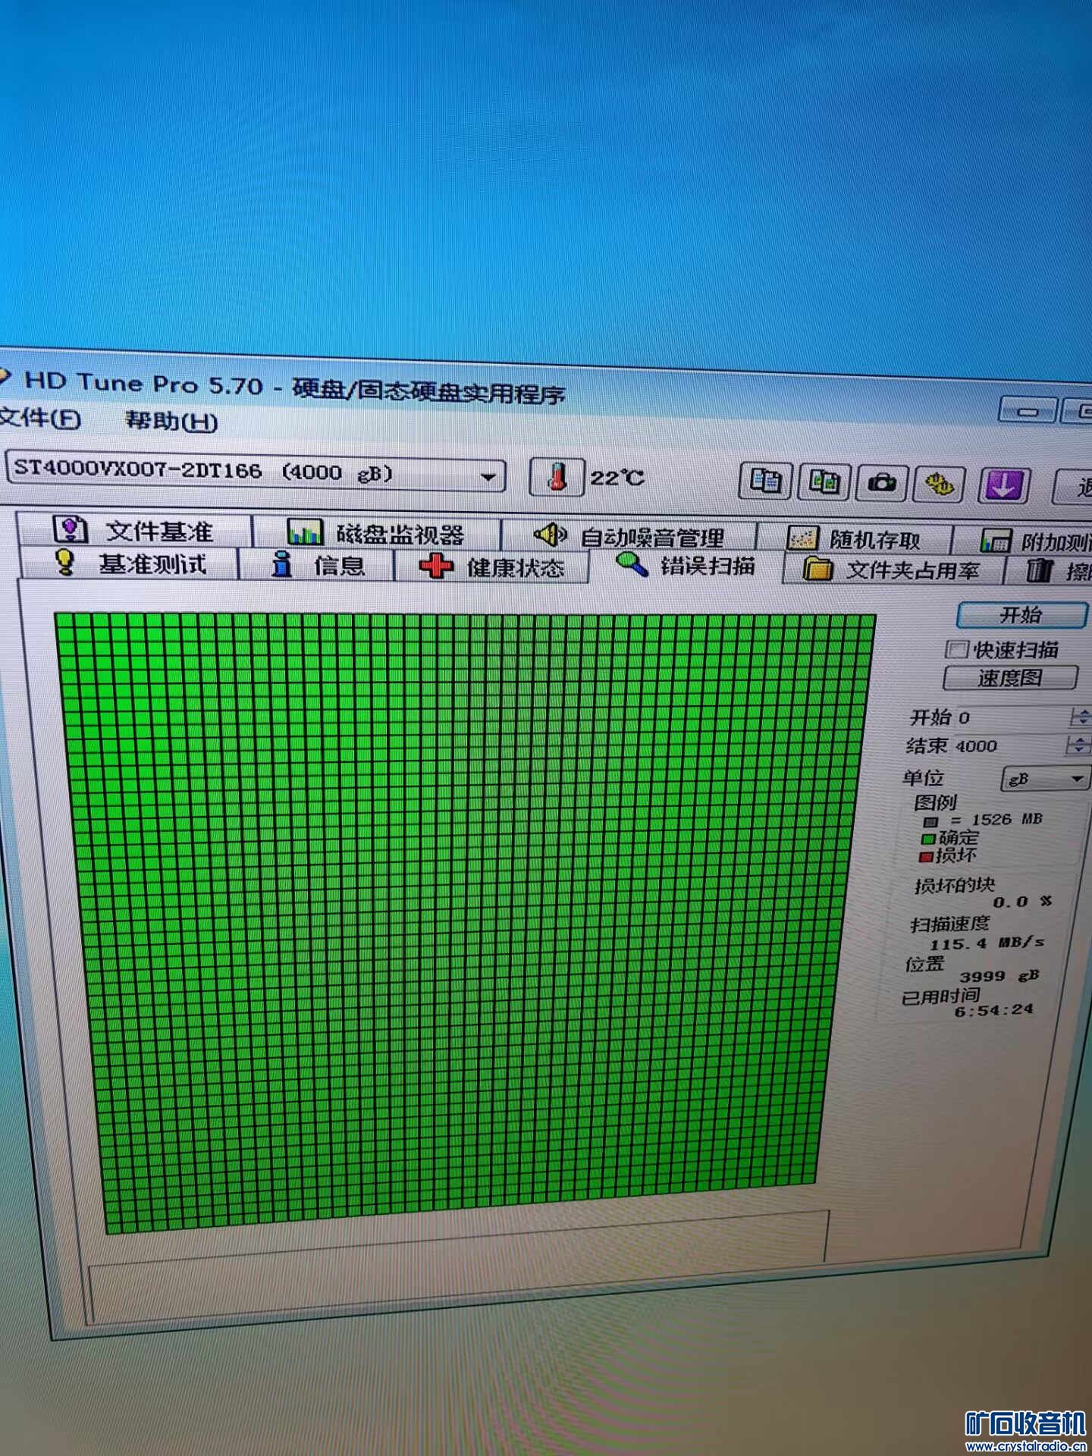Click the 速度图 button
The image size is (1092, 1456).
[x=1010, y=678]
